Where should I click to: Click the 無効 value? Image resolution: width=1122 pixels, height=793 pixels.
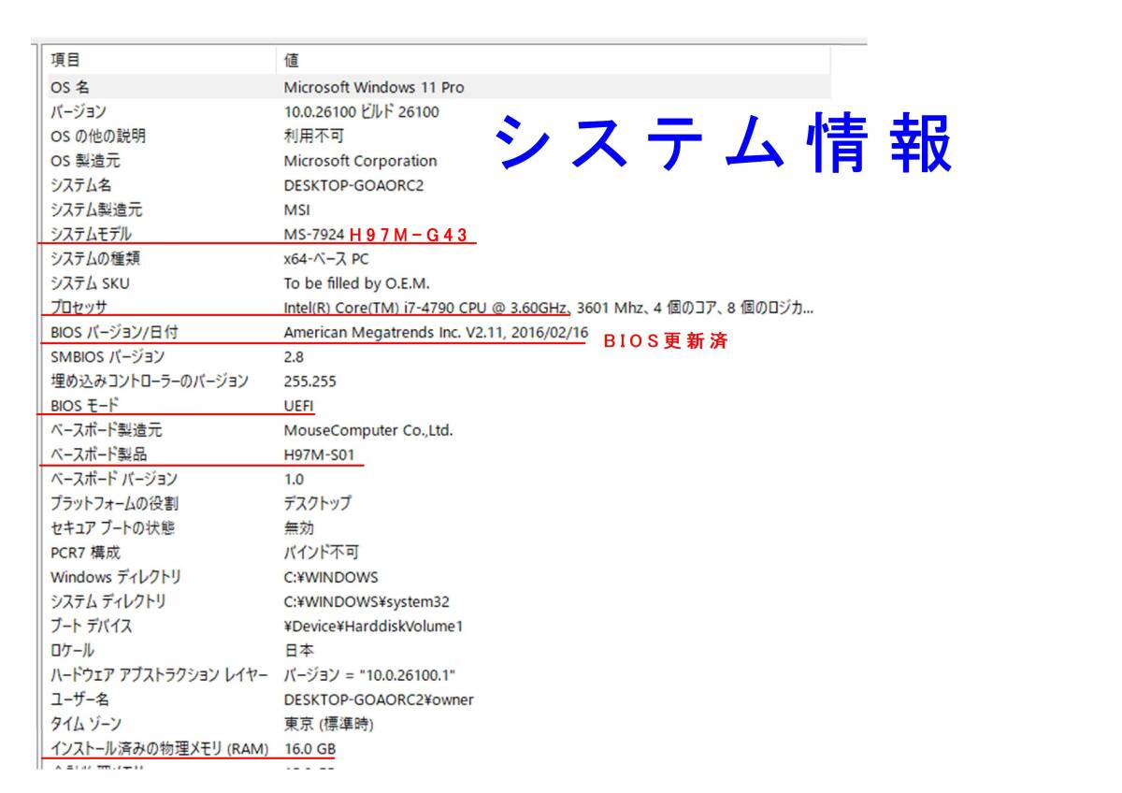(299, 527)
